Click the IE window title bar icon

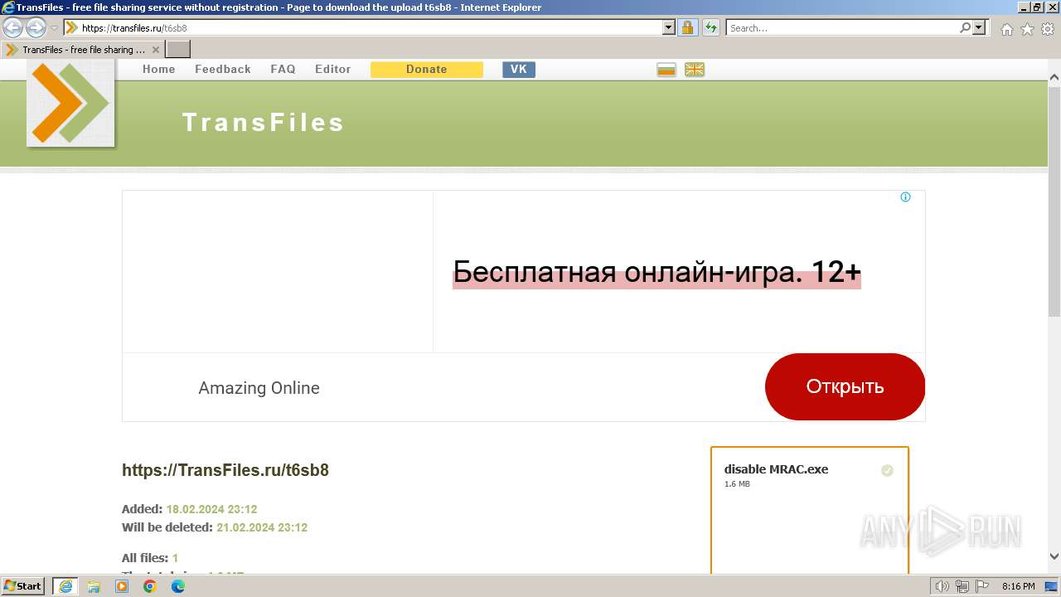(8, 7)
